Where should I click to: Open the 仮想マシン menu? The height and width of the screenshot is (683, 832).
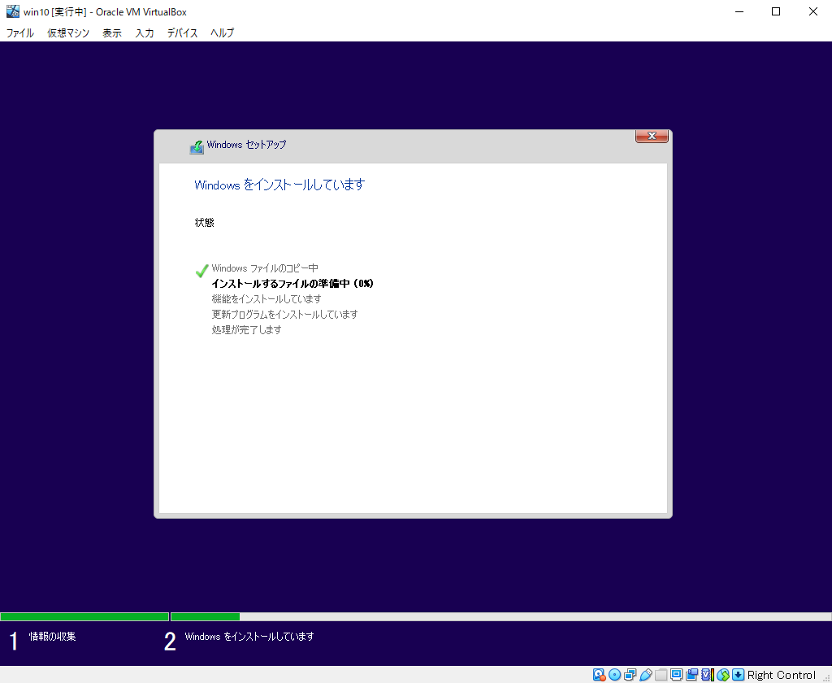click(x=67, y=33)
